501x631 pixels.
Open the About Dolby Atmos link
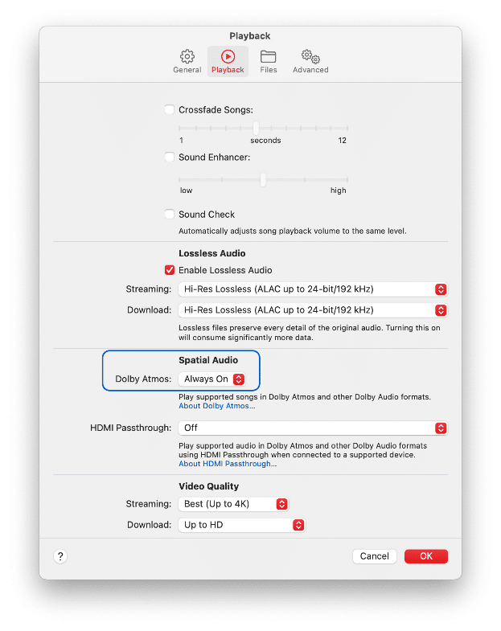tap(216, 406)
